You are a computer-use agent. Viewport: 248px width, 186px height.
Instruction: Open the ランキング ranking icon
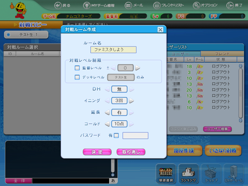point(188,173)
